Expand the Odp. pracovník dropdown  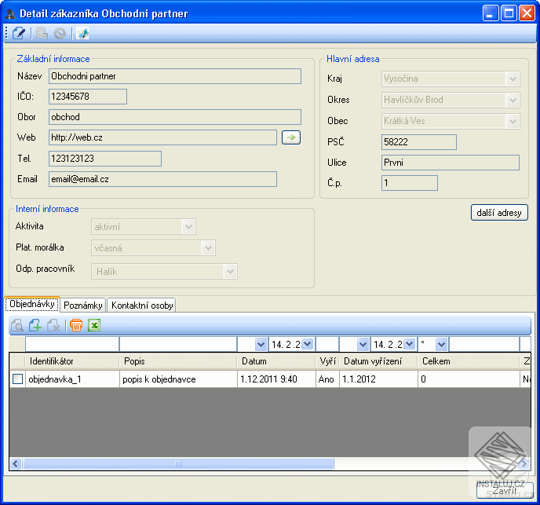point(230,271)
